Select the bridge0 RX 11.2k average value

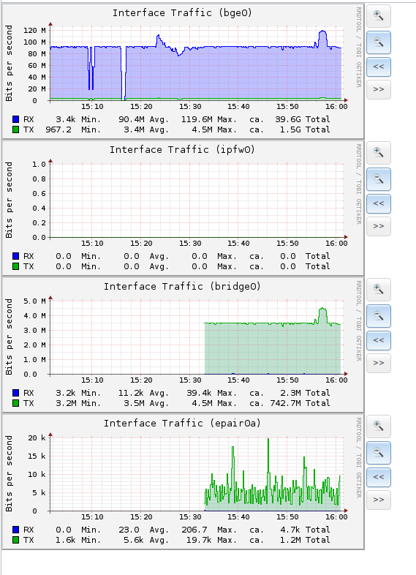[x=131, y=393]
